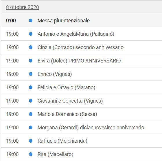The height and width of the screenshot is (161, 162).
Task: Select the Messa plurintenzionale event
Action: 64,21
